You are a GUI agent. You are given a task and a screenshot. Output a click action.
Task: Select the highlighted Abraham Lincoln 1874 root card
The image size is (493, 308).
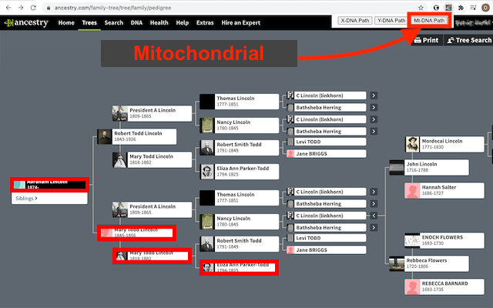coord(49,185)
